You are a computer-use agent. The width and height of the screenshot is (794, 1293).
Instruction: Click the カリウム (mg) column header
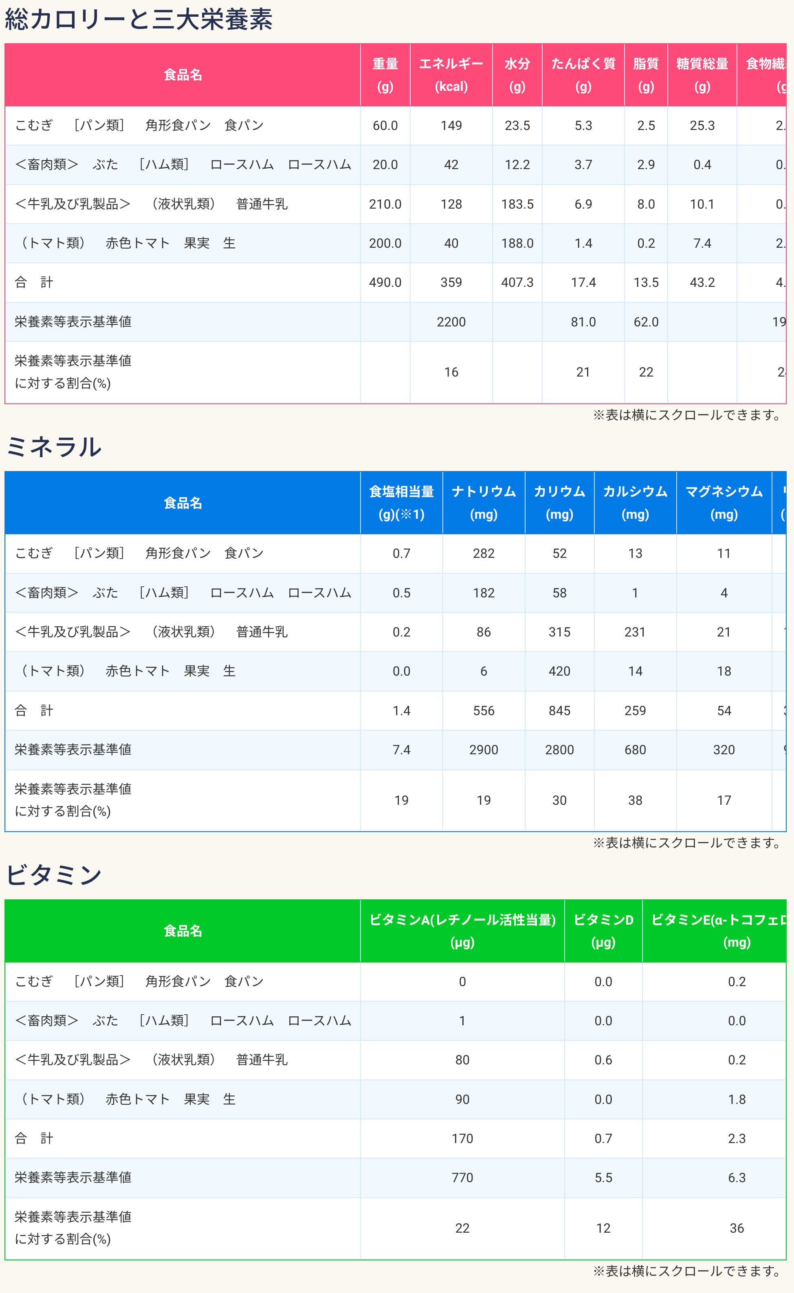point(560,503)
